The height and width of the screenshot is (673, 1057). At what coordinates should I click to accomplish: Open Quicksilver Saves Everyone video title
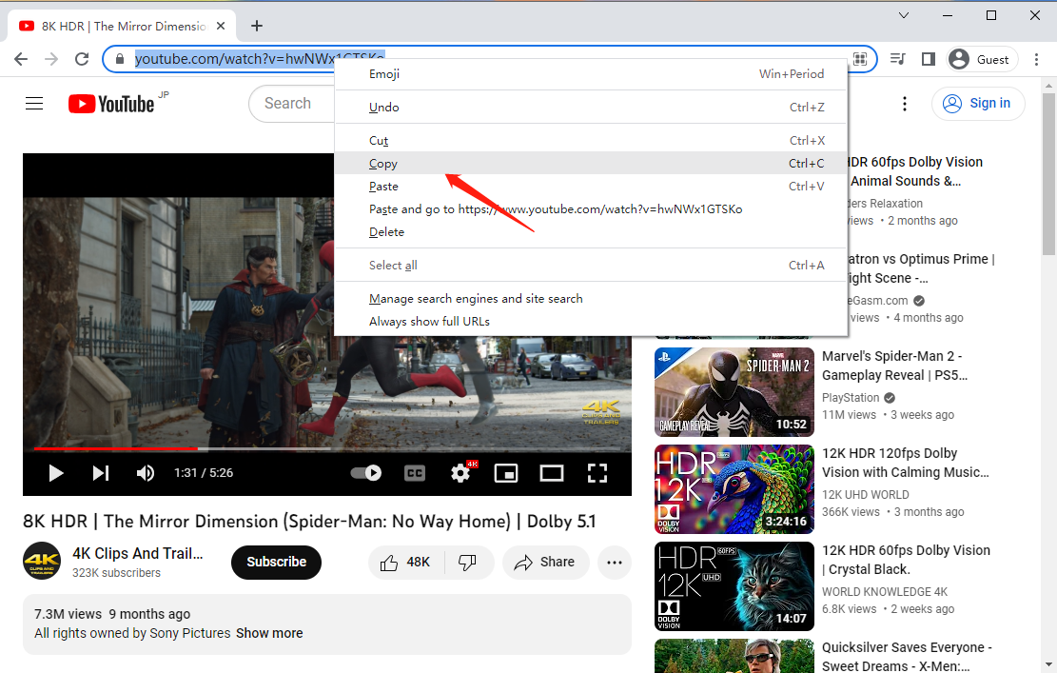click(x=907, y=656)
